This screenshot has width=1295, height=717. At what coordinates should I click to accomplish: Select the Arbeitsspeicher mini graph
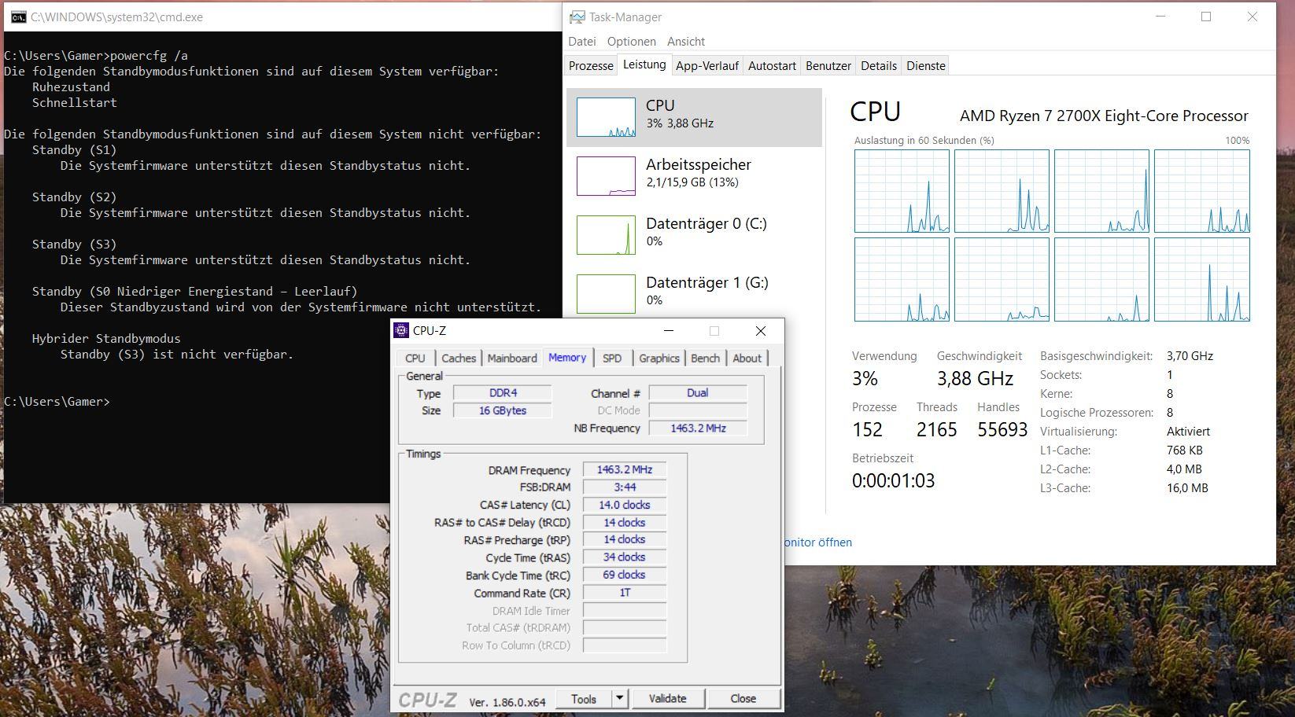click(x=606, y=176)
